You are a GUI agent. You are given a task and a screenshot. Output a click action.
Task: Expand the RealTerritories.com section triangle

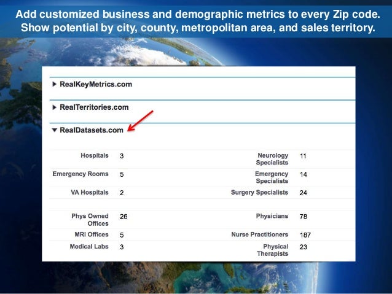(54, 107)
